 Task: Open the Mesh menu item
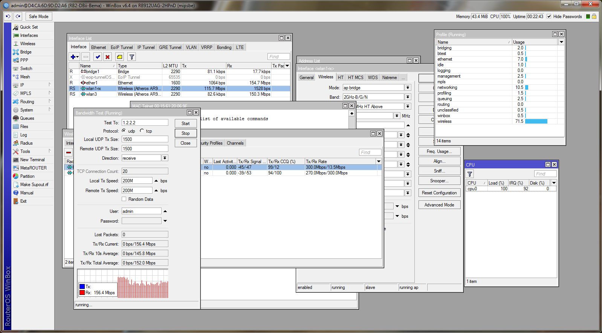pos(25,77)
